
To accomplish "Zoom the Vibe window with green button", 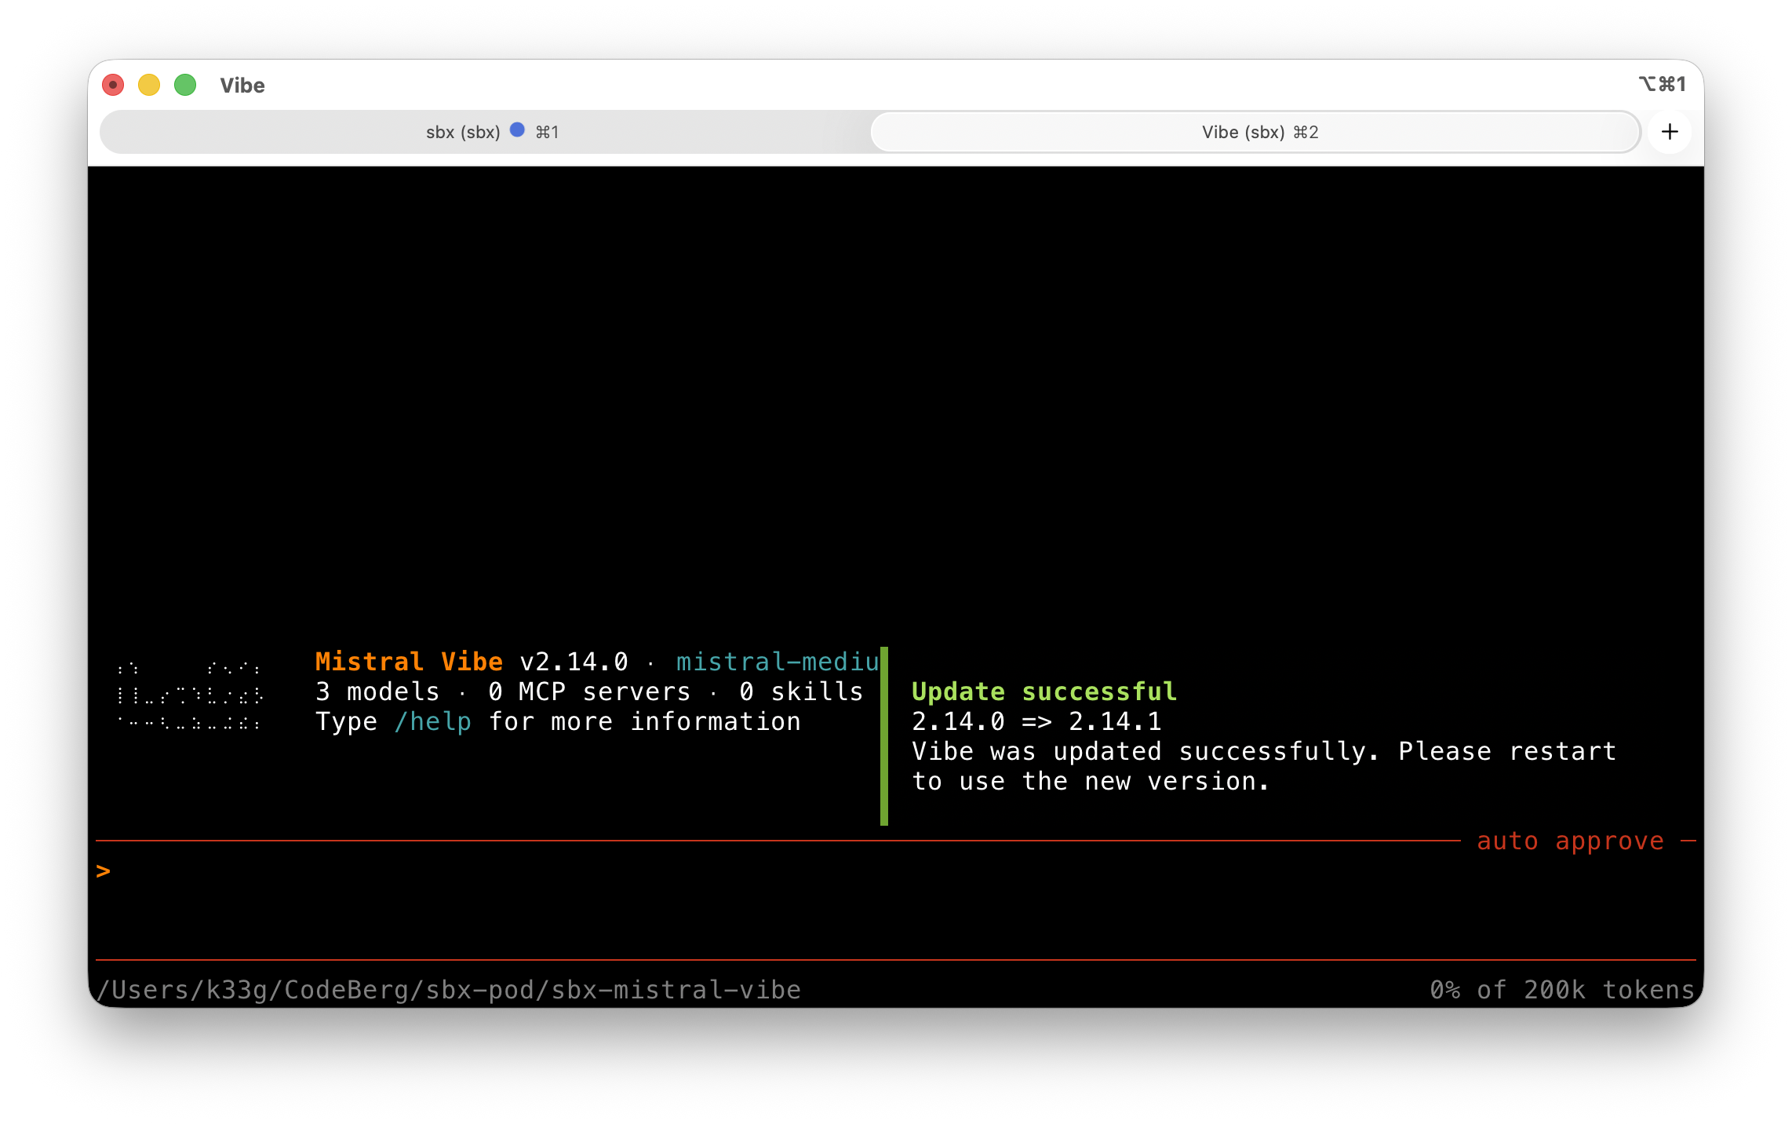I will coord(185,85).
